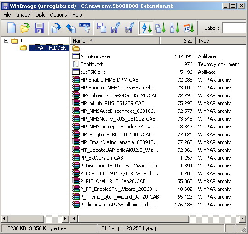Click the first Extract file icon

coord(115,28)
